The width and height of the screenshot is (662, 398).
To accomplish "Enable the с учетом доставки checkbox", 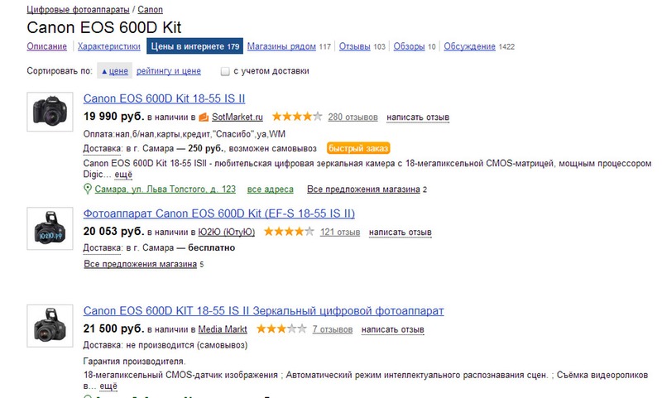I will (x=225, y=71).
